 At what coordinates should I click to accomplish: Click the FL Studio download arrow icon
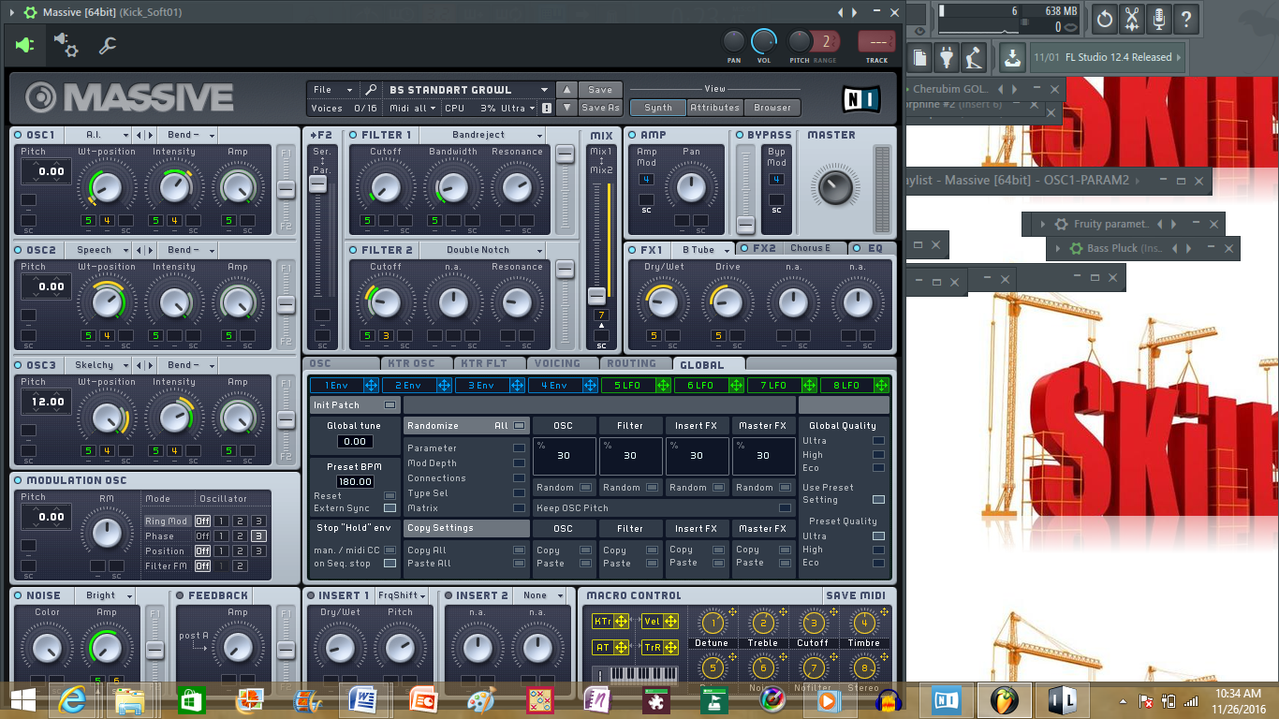tap(1012, 57)
